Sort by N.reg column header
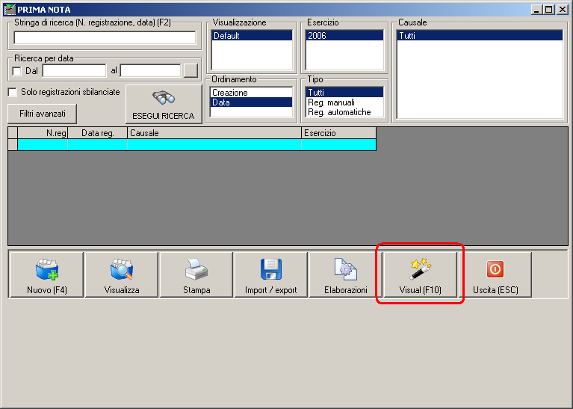 pyautogui.click(x=43, y=133)
